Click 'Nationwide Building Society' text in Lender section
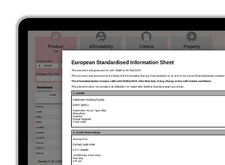 (x=88, y=100)
